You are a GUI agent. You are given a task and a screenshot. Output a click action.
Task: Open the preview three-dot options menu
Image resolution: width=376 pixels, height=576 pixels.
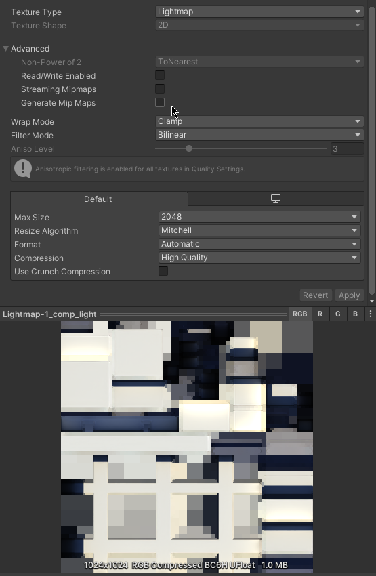(x=370, y=314)
